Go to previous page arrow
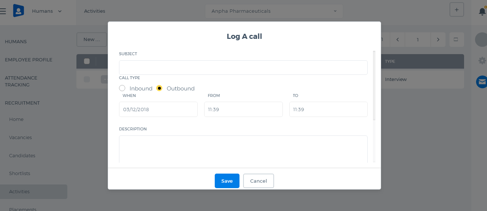The width and height of the screenshot is (487, 211). 398,40
